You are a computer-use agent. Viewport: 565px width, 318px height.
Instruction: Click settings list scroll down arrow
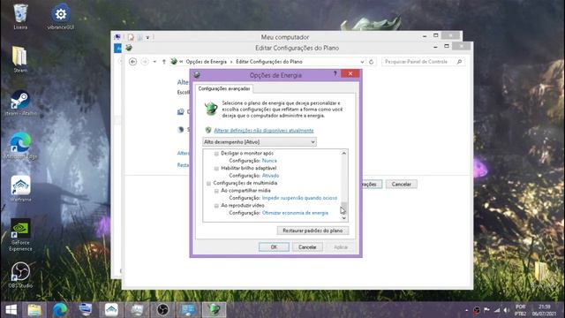343,218
